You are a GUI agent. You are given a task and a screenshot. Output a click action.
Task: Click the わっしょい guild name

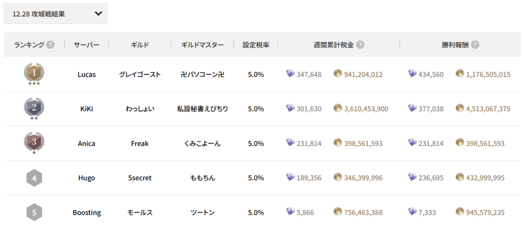pyautogui.click(x=139, y=109)
